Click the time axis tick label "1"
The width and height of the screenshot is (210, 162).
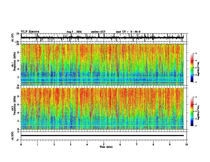point(37,145)
